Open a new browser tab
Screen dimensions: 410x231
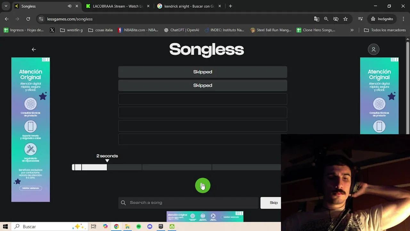(x=230, y=6)
